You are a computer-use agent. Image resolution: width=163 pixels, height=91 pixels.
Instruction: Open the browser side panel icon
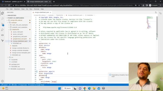147,5
